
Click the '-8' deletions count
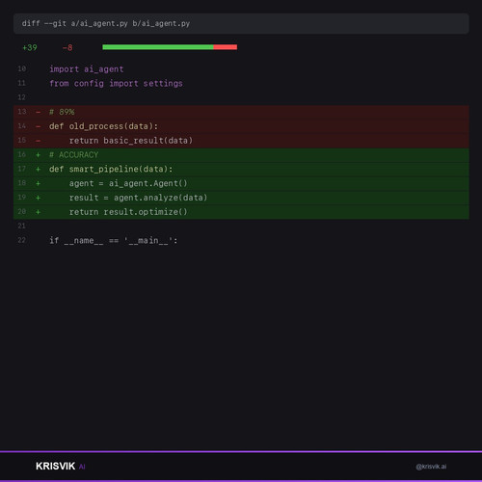(67, 47)
